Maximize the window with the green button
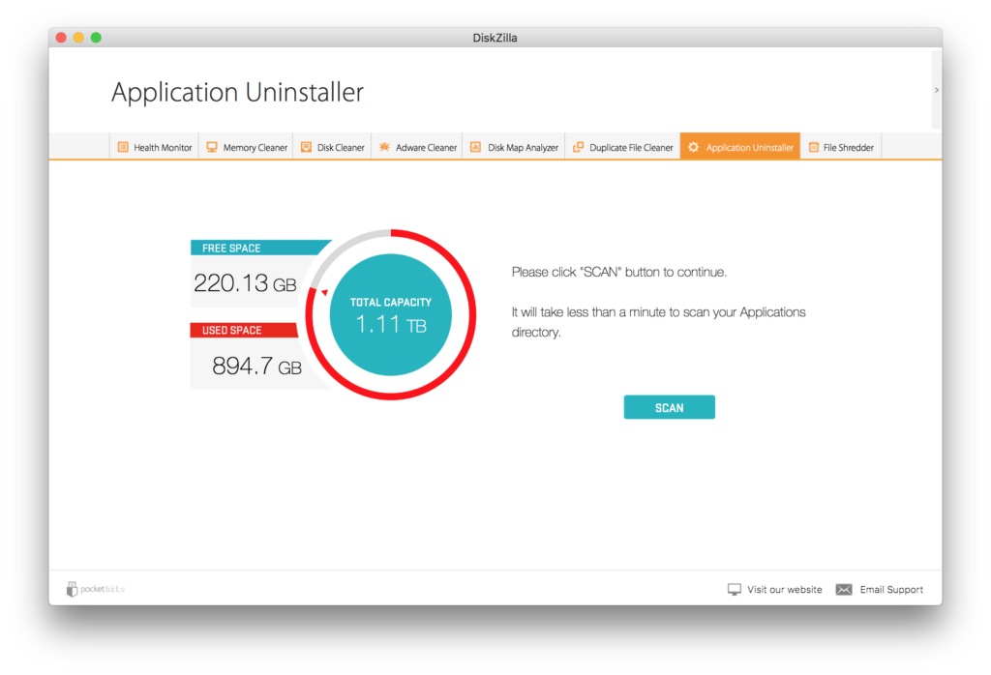The image size is (991, 675). point(96,38)
